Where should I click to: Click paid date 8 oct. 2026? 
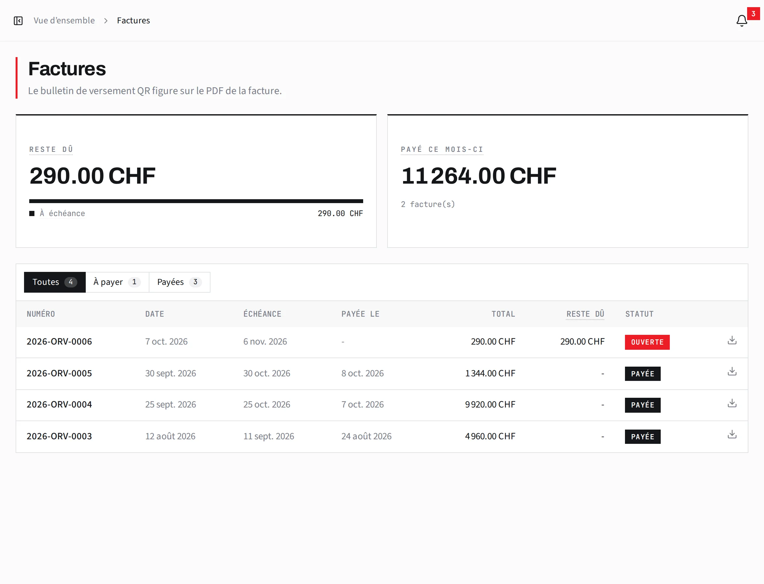tap(362, 373)
